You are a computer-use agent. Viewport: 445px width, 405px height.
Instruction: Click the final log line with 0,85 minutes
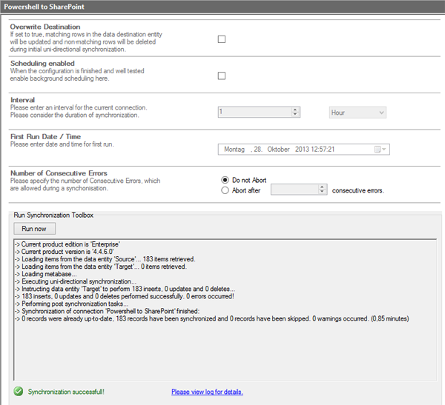[x=212, y=319]
